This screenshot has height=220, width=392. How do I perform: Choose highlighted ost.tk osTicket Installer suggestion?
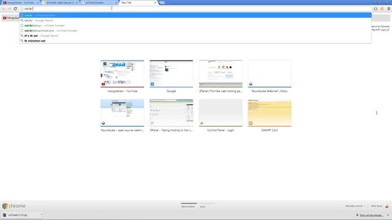tap(195, 15)
